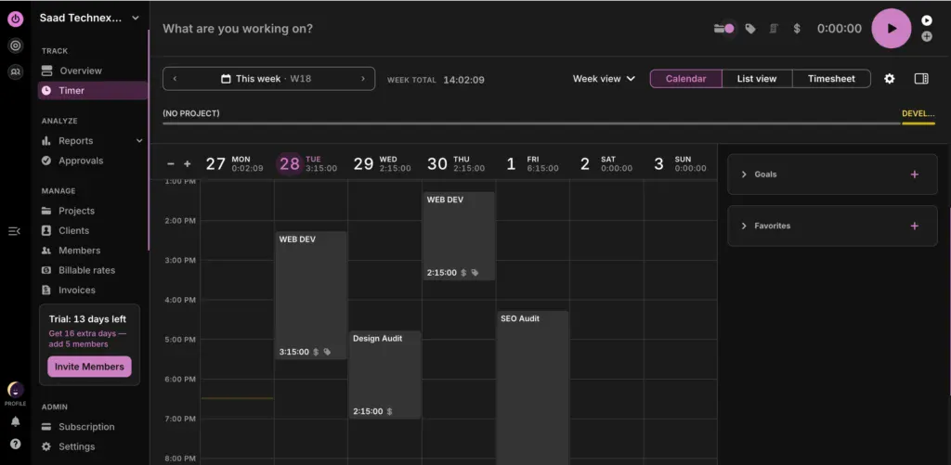Click the plus icon beside the play button

pos(926,37)
